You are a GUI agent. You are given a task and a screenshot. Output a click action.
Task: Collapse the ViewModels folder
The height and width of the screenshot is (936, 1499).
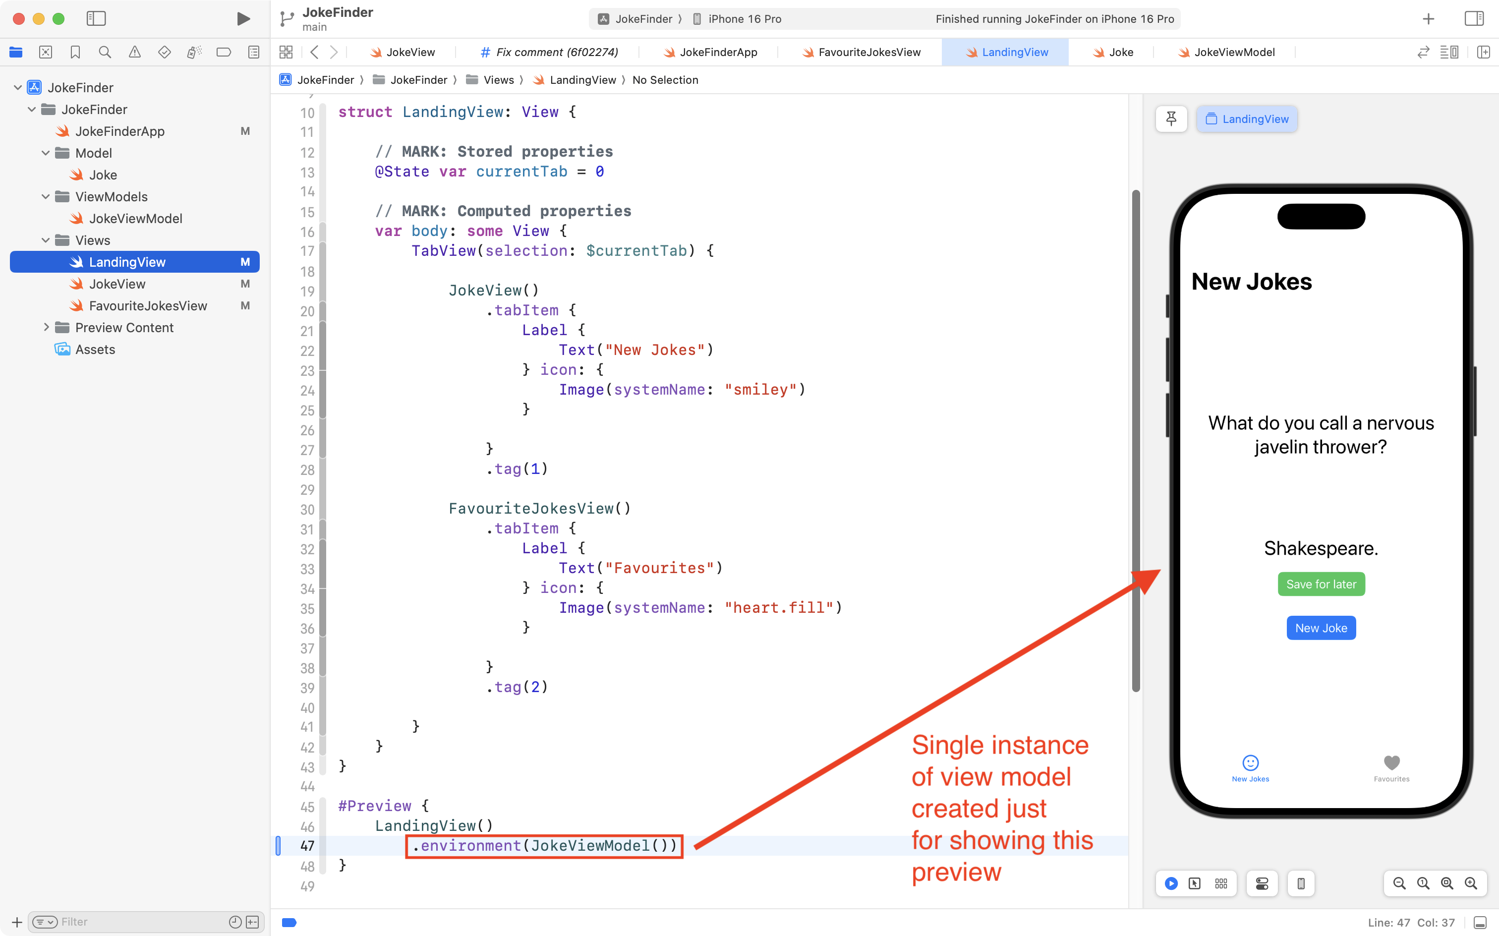click(x=45, y=197)
